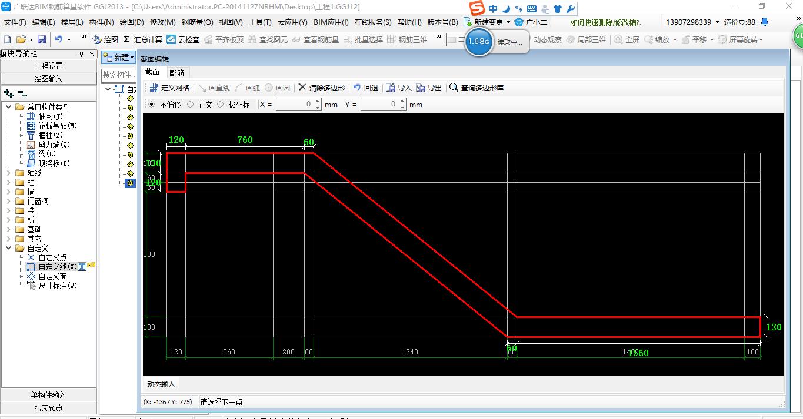
Task: Open 钢筋量(Q) menu
Action: 197,22
